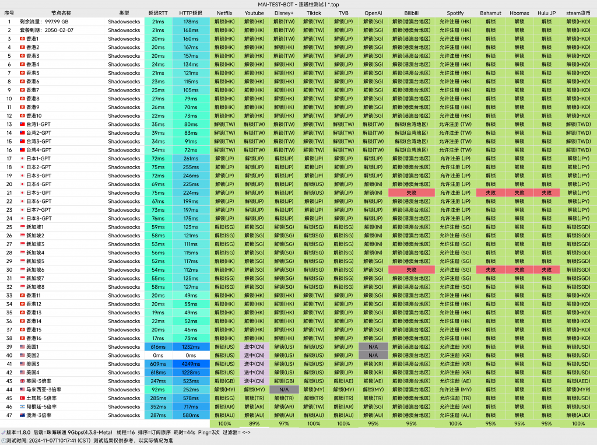The width and height of the screenshot is (597, 445).
Task: Click the clock icon before 测试时间
Action: pyautogui.click(x=3, y=440)
